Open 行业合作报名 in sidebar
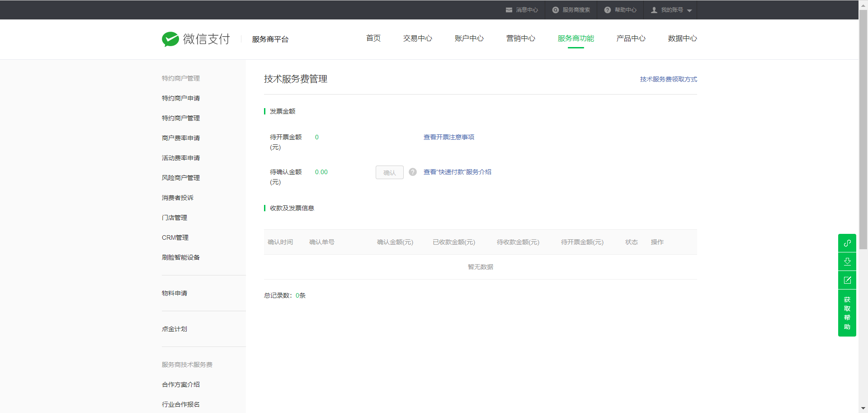This screenshot has width=868, height=413. 181,404
